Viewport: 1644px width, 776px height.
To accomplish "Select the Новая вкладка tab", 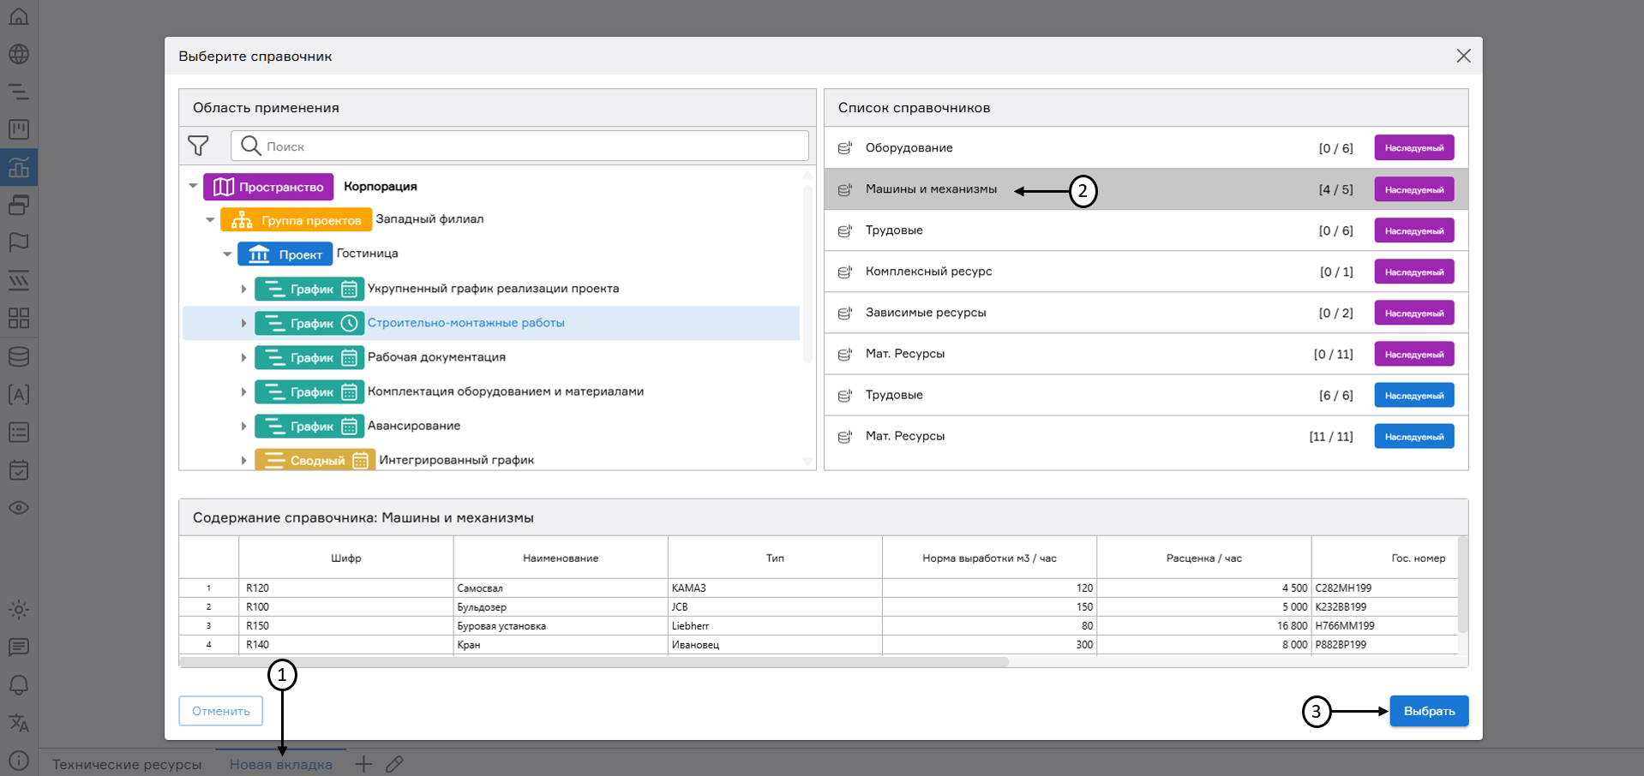I will point(280,764).
